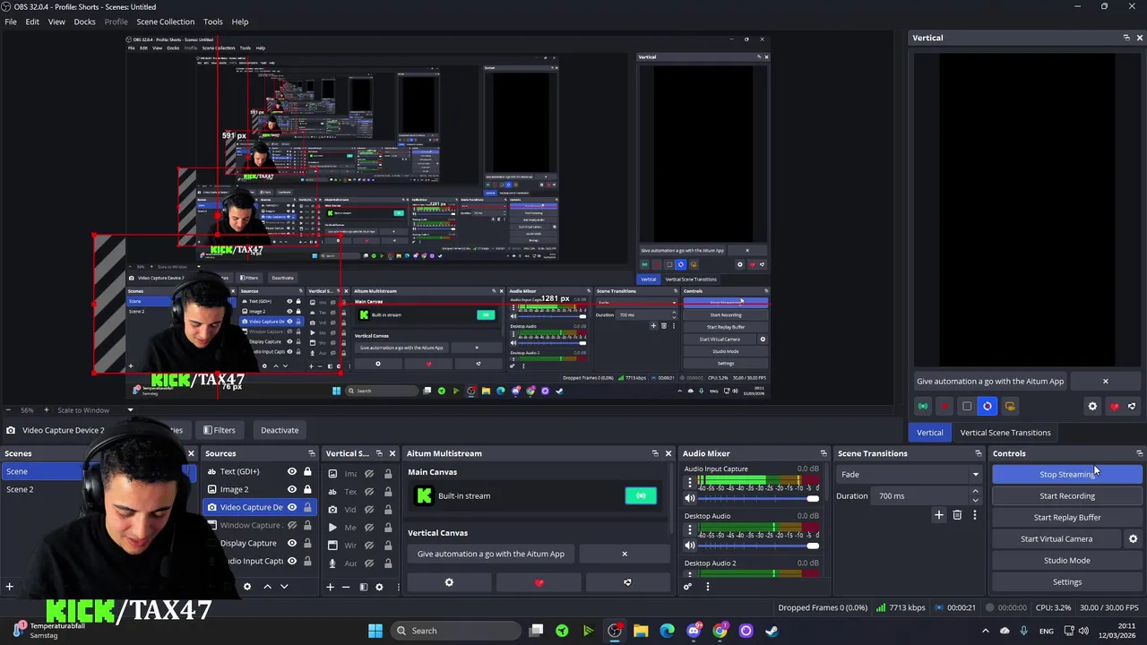This screenshot has height=645, width=1147.
Task: Click the Stop Streaming button
Action: pos(1067,475)
